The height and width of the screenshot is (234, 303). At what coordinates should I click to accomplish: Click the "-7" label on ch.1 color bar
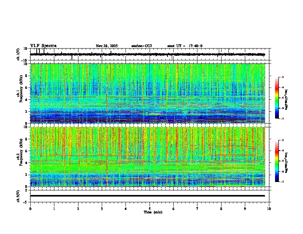(x=282, y=119)
